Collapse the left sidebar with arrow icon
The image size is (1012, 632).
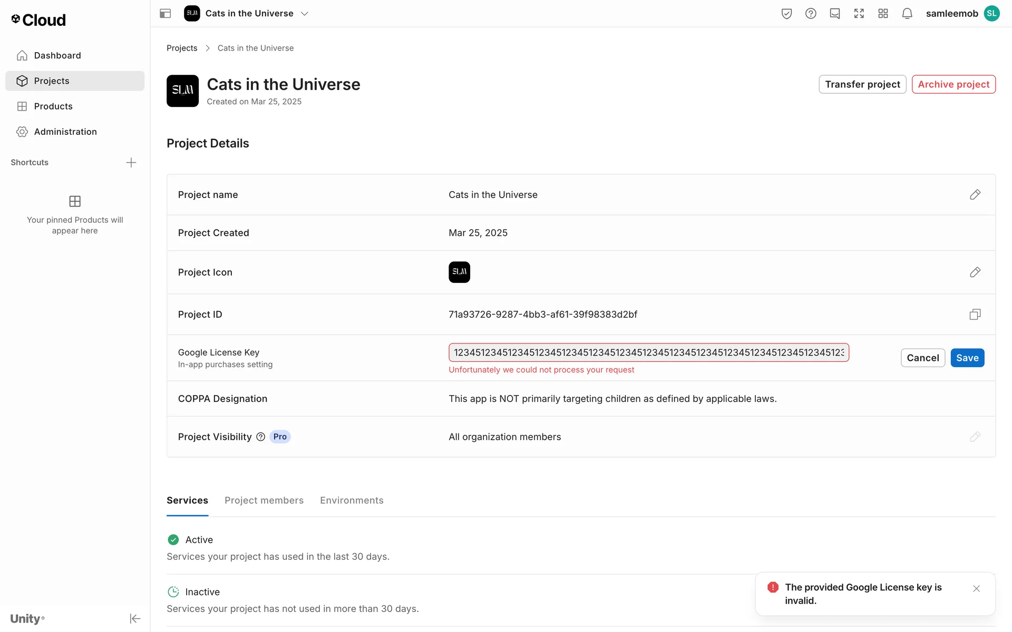click(x=135, y=618)
